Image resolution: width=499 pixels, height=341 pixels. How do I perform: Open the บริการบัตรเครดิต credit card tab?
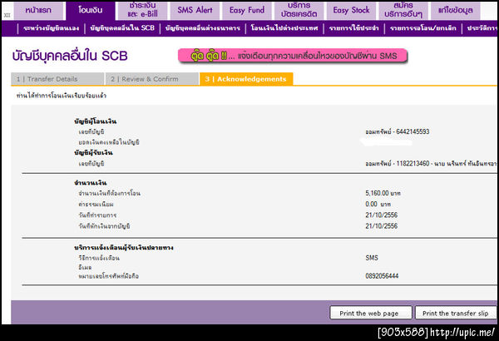point(299,10)
